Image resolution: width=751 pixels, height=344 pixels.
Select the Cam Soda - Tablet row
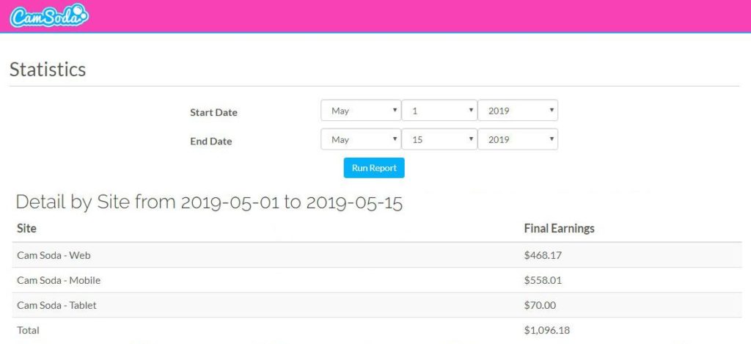click(376, 305)
